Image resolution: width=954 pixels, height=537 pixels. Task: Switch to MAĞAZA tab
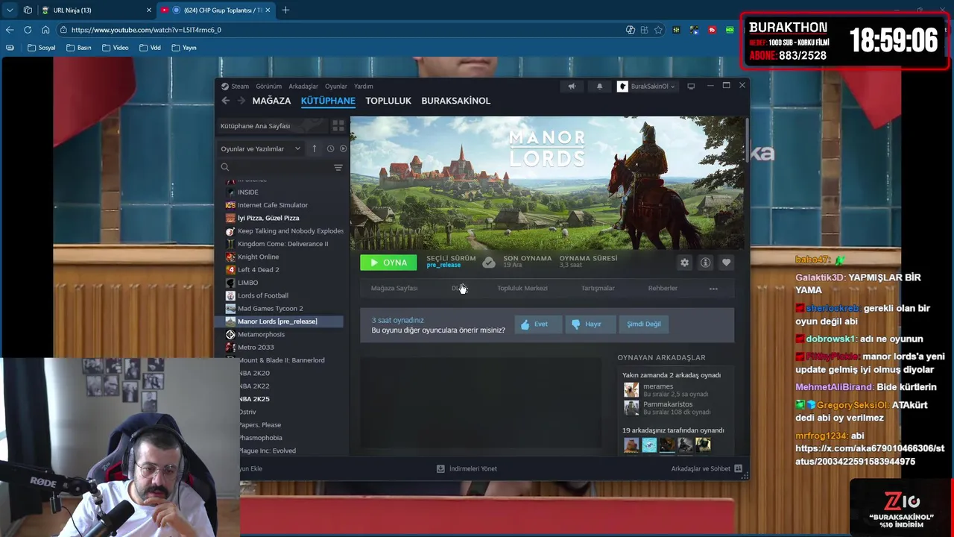[271, 101]
